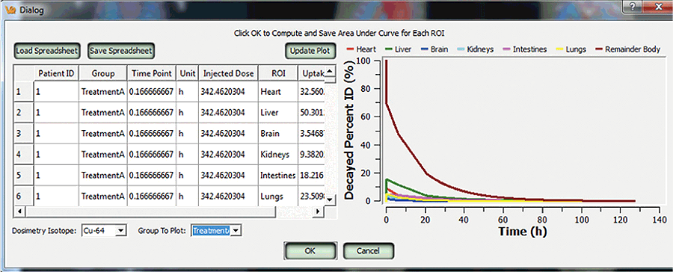Select row header 5 of the table

pos(23,176)
